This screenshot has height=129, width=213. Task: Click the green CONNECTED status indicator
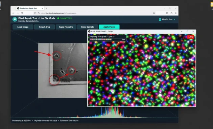point(65,18)
